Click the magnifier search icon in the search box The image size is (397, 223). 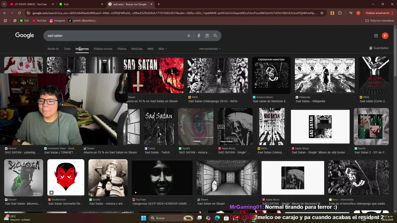[215, 36]
